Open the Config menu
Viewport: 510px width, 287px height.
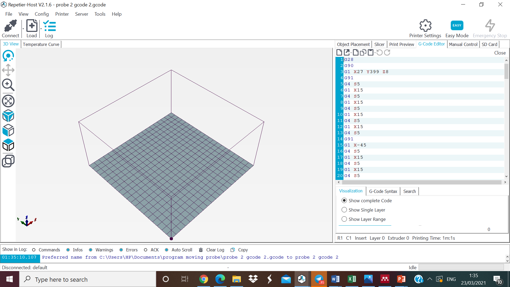coord(42,14)
